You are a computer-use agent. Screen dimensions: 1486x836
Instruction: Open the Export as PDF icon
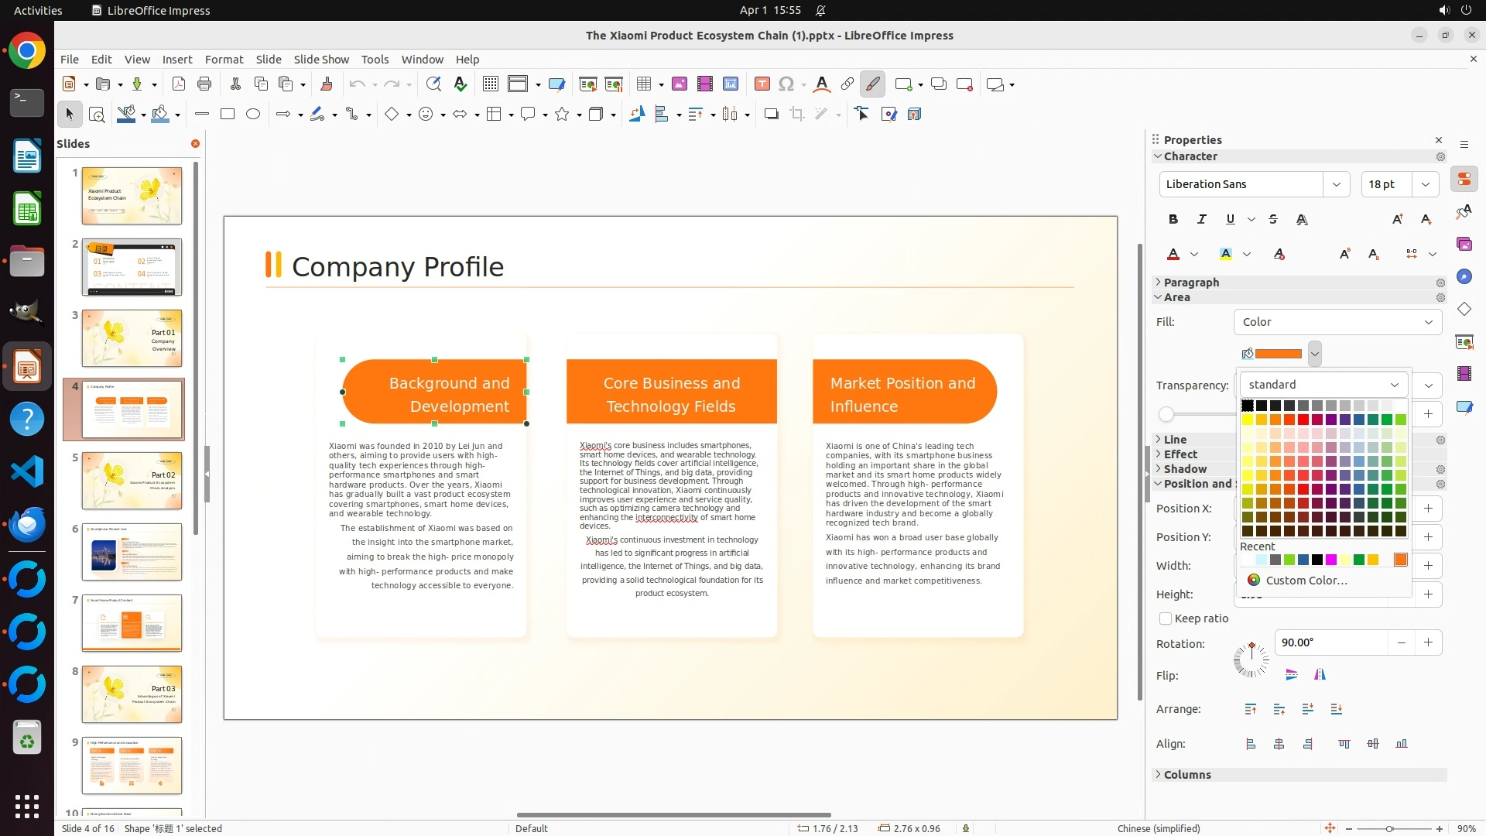point(179,84)
